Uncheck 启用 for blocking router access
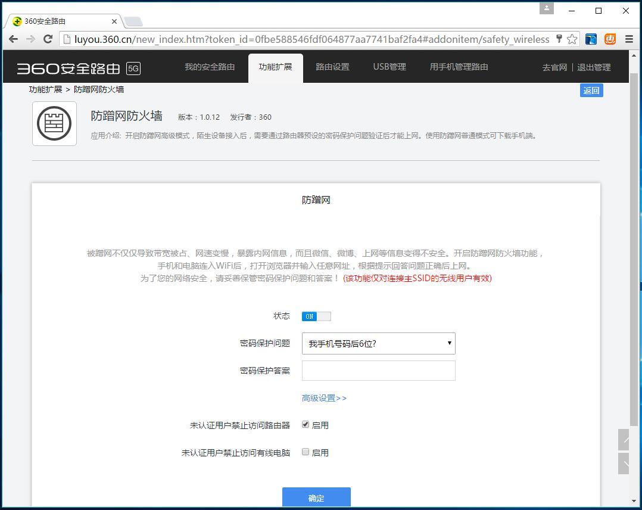The width and height of the screenshot is (642, 510). pos(306,424)
